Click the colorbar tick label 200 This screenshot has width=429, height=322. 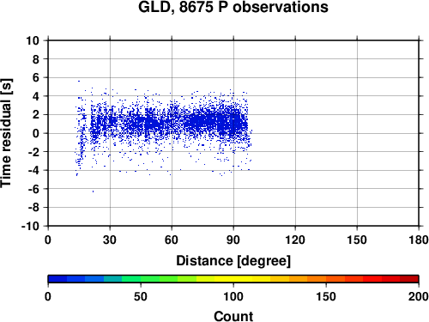pyautogui.click(x=418, y=296)
